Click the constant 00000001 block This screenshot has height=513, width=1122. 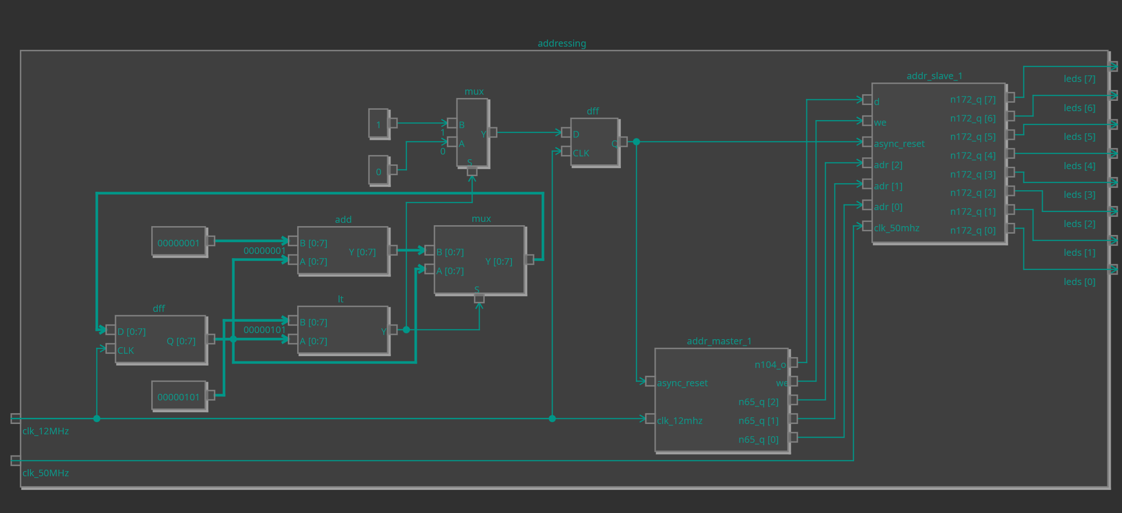179,241
